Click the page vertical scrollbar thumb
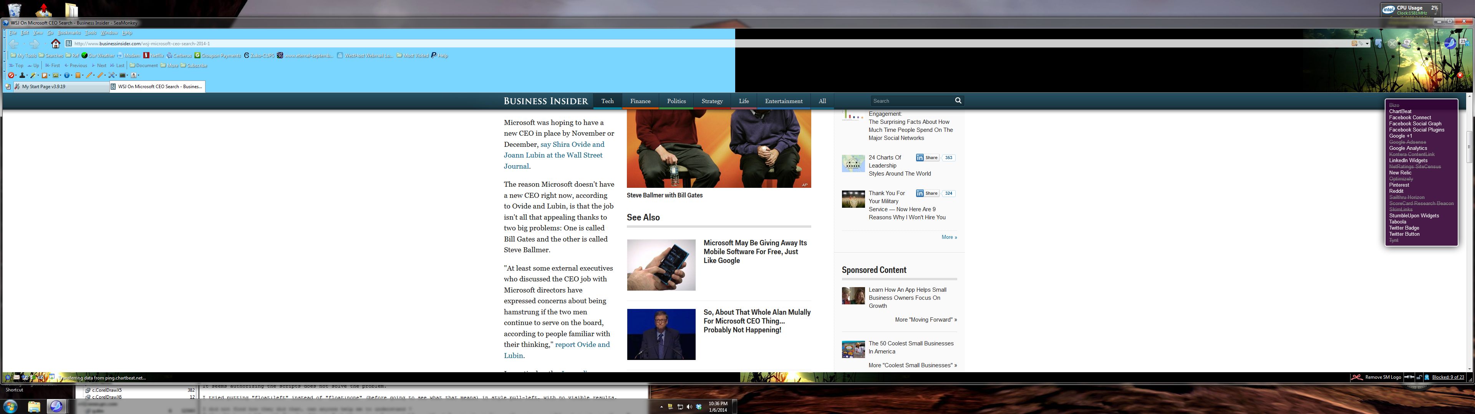Image resolution: width=1475 pixels, height=414 pixels. pyautogui.click(x=1469, y=148)
